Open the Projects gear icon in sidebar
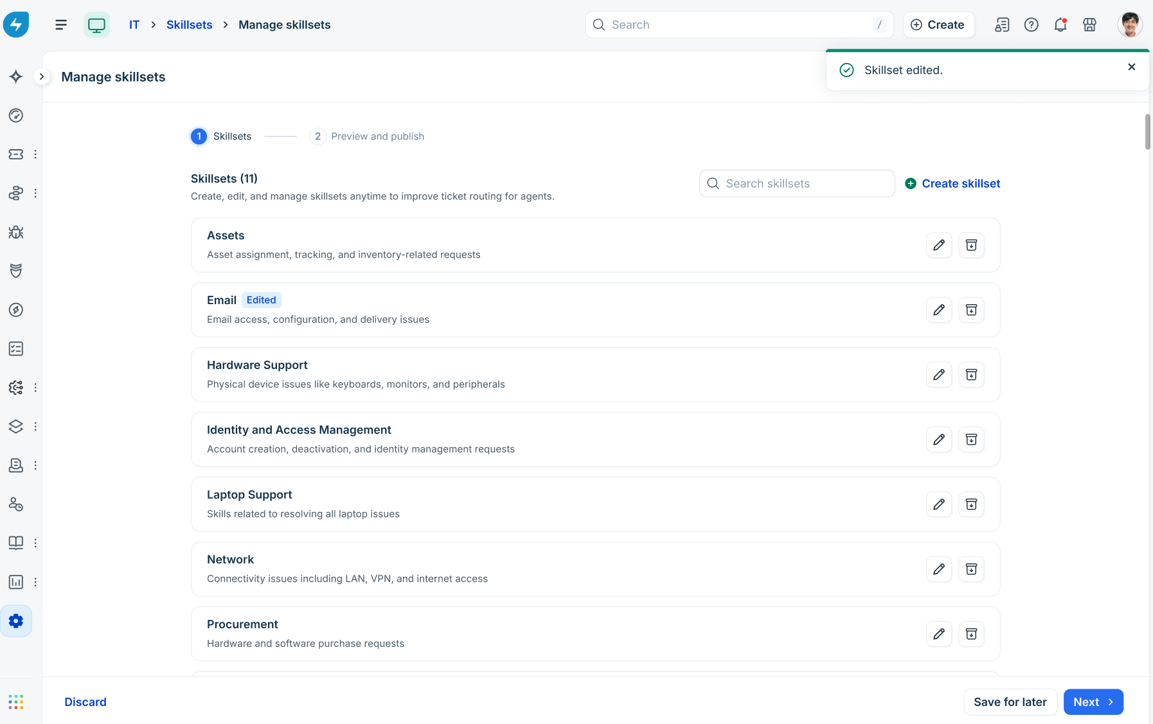 [16, 388]
